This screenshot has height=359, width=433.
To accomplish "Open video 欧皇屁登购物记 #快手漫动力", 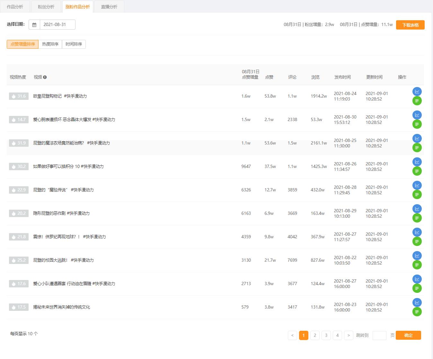I will [60, 96].
